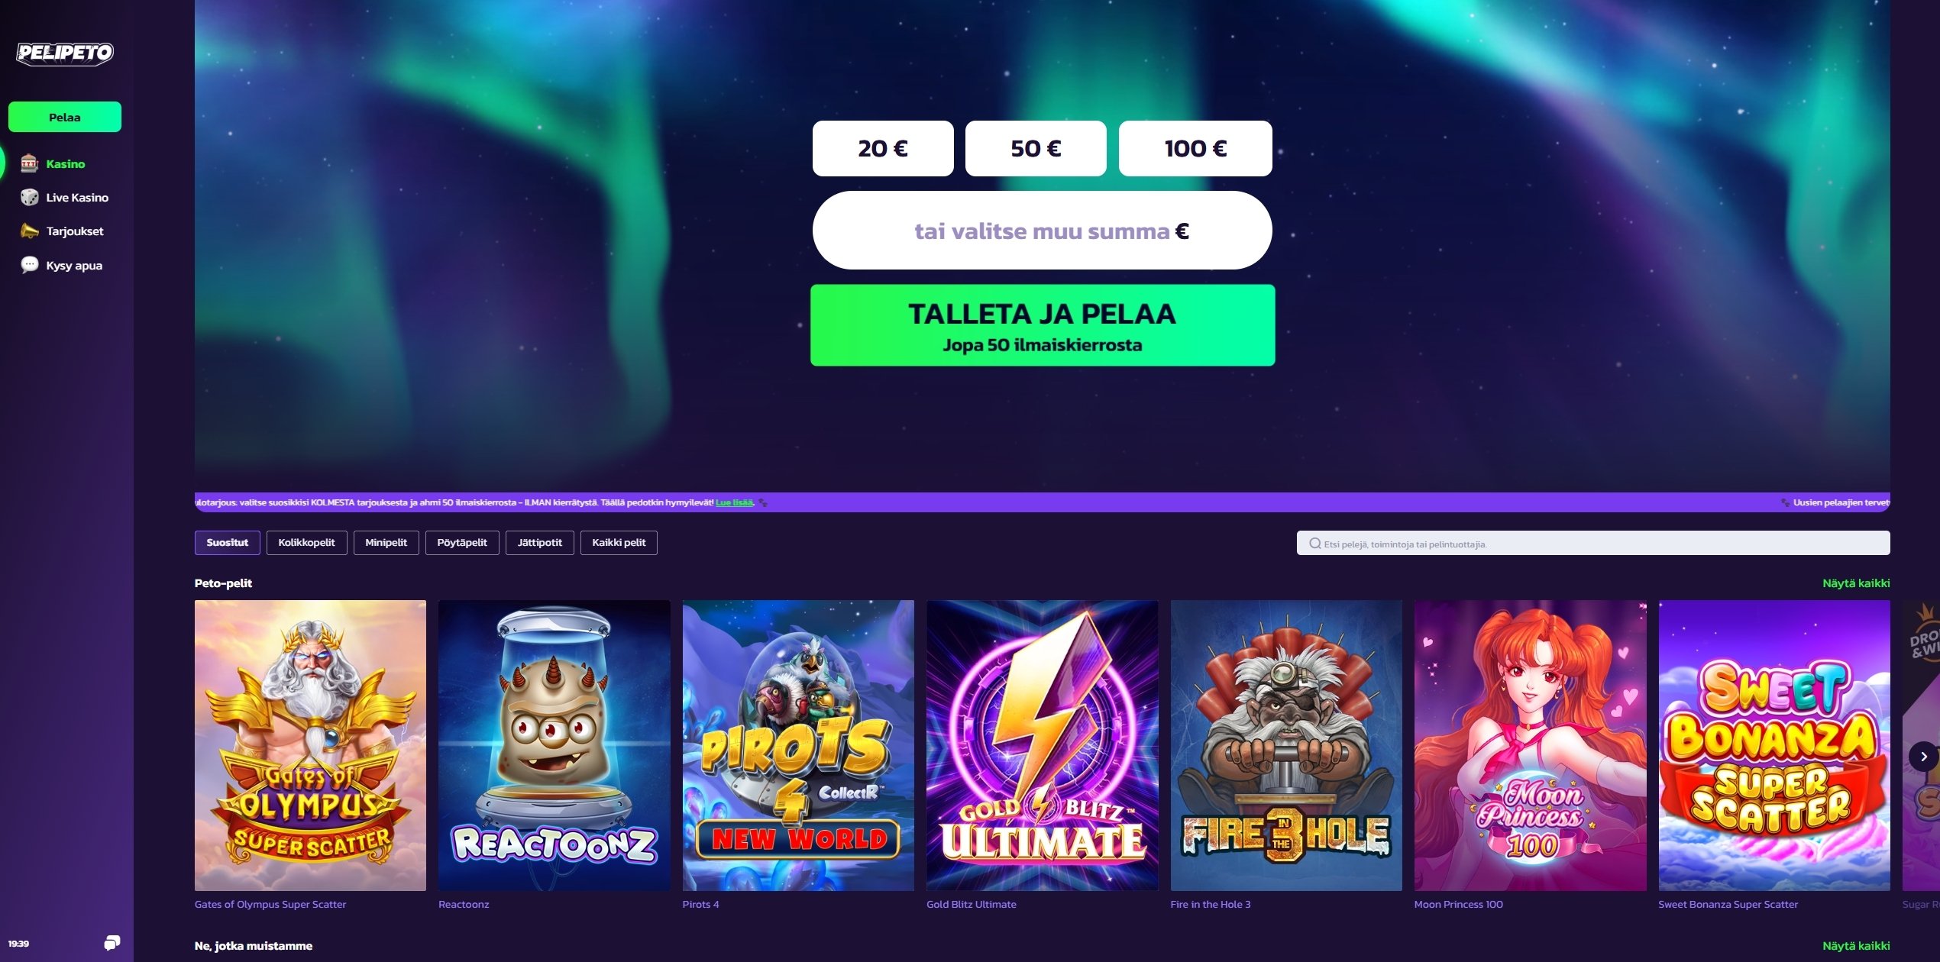Open chat icon at sidebar bottom

click(x=112, y=943)
